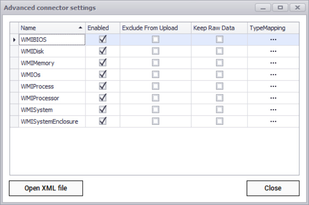Check Exclude From Upload for WMIMemory
Screen dimensions: 309x205
[155, 63]
